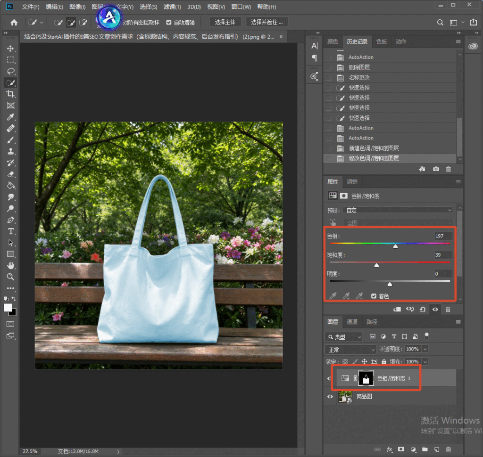Select the Rectangular Marquee tool
Image resolution: width=483 pixels, height=457 pixels.
[10, 60]
